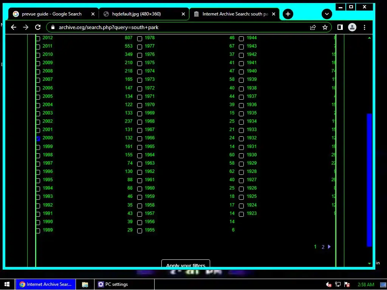Reload the archive.org page
The height and width of the screenshot is (290, 387).
pyautogui.click(x=38, y=27)
